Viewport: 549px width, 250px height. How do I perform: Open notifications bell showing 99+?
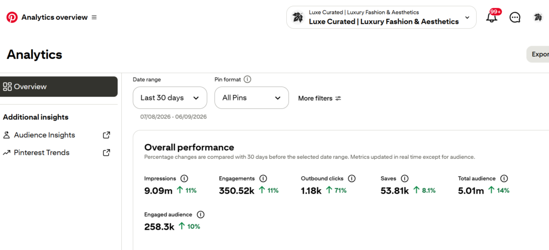(492, 17)
